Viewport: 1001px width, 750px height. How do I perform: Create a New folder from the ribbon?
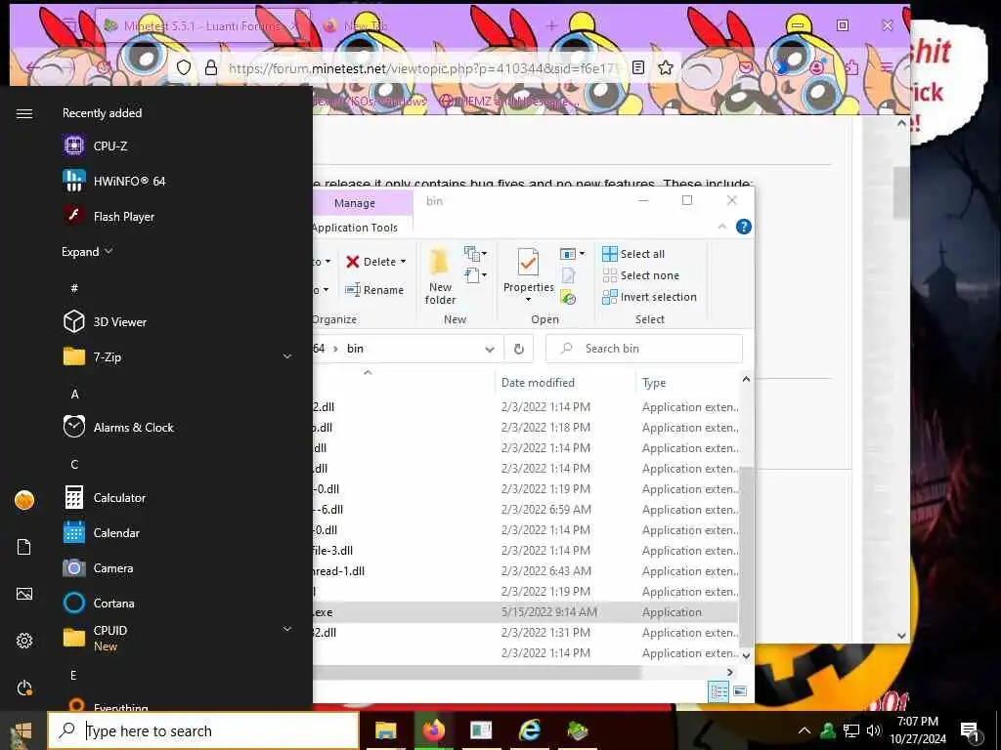(440, 276)
